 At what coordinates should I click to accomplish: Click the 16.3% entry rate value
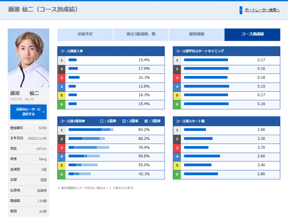tap(144, 95)
